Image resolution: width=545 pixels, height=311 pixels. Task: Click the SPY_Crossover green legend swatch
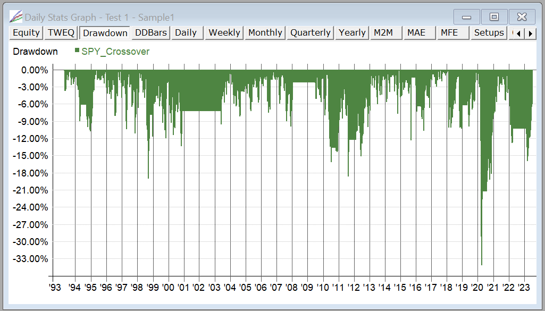[x=77, y=51]
